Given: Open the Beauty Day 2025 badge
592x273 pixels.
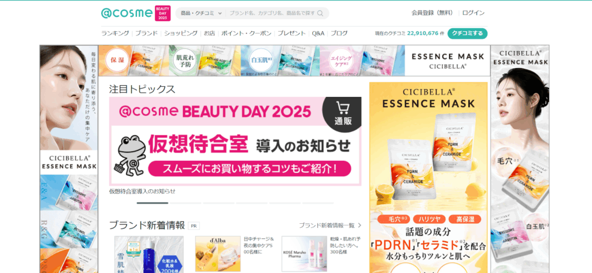Looking at the screenshot, I should point(162,13).
